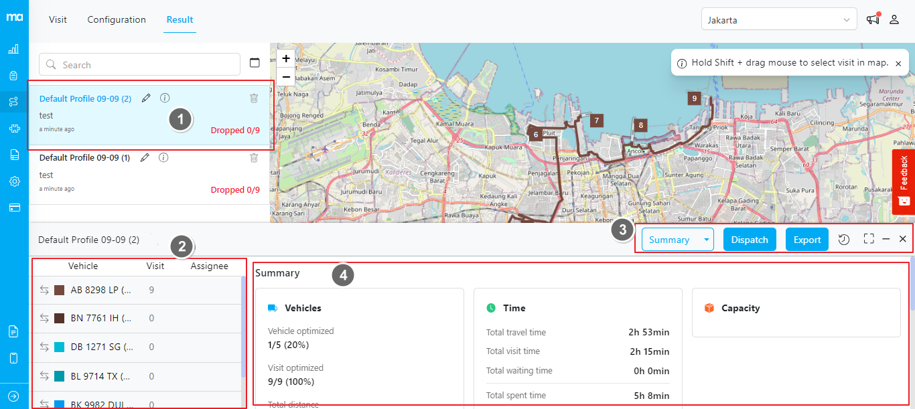Edit Default Profile 09-09 (2) with pencil icon
915x409 pixels.
pos(146,98)
